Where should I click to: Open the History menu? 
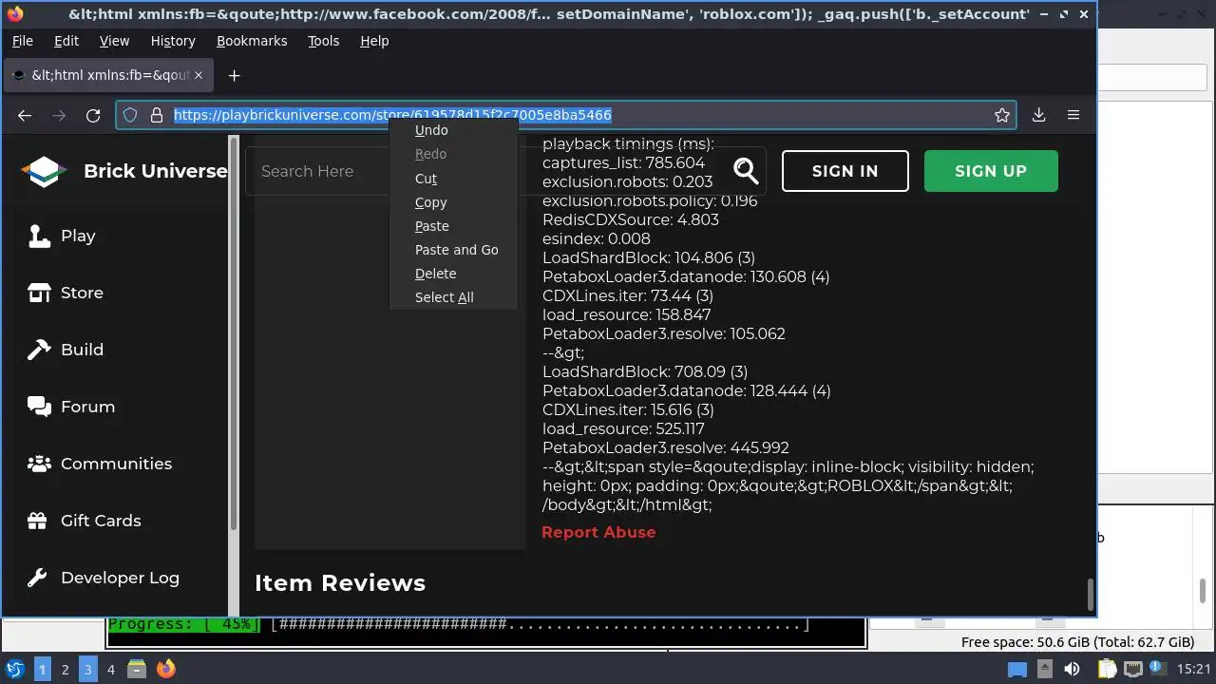point(173,41)
